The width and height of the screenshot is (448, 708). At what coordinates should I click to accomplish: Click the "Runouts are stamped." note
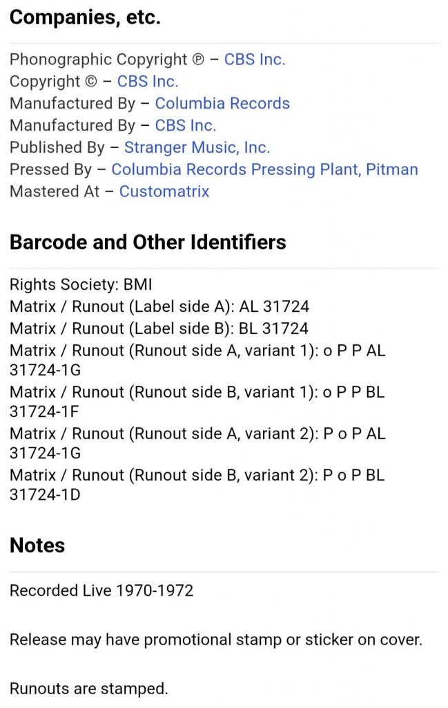pos(88,689)
